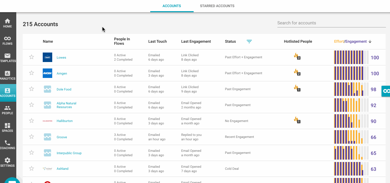Click the Amgen company logo
390x183 pixels.
47,73
